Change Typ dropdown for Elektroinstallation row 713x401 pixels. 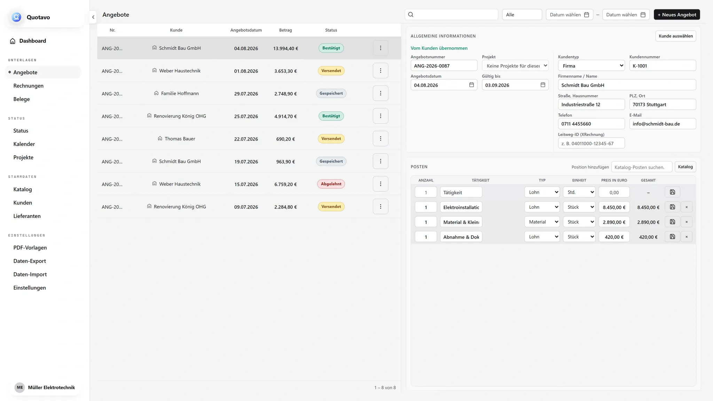point(542,207)
